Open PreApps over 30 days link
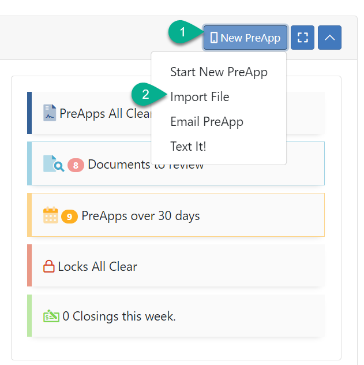The image size is (364, 365). click(x=141, y=216)
